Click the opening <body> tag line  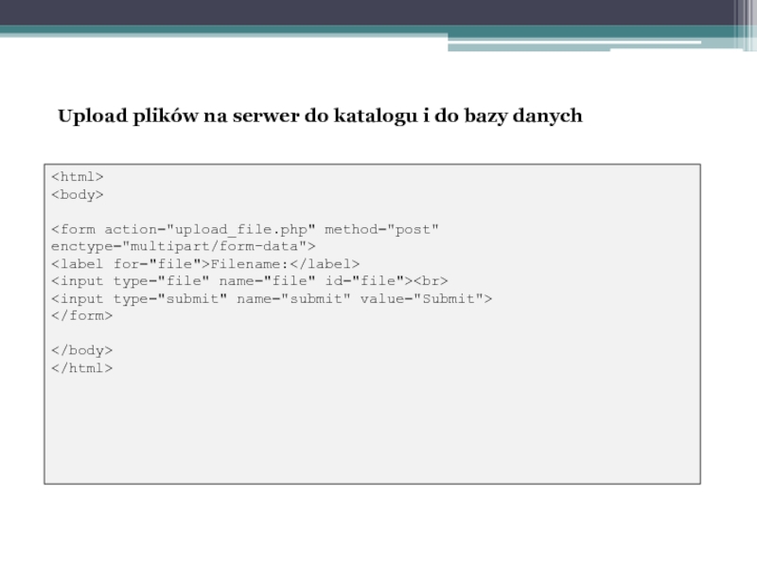pyautogui.click(x=78, y=195)
